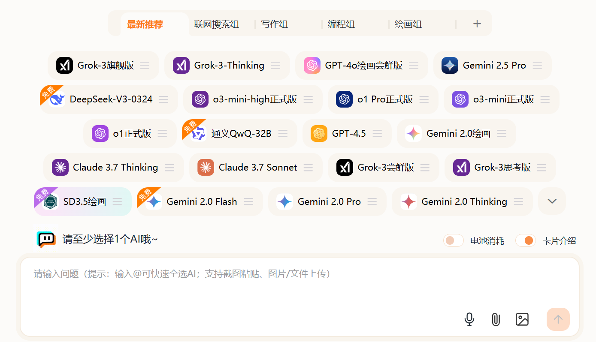Open the menu handle on Grok-3思考版 card
Screen dimensions: 596x342
pyautogui.click(x=542, y=168)
